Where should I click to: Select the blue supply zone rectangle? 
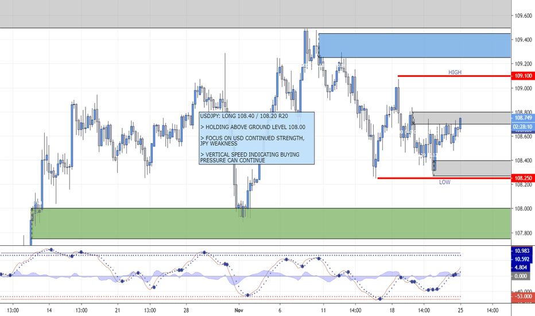click(413, 45)
